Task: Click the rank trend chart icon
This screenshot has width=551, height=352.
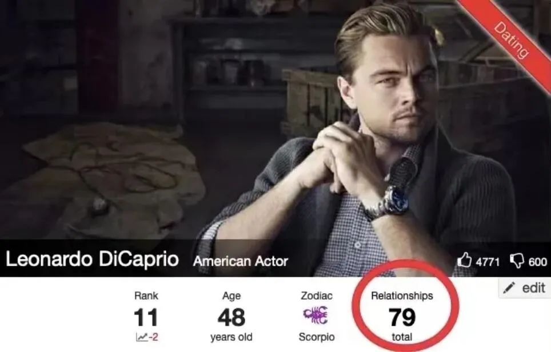Action: (x=141, y=337)
